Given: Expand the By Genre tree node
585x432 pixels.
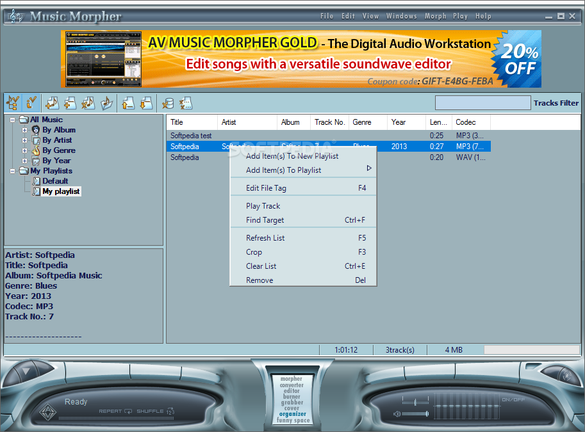Looking at the screenshot, I should click(x=24, y=150).
